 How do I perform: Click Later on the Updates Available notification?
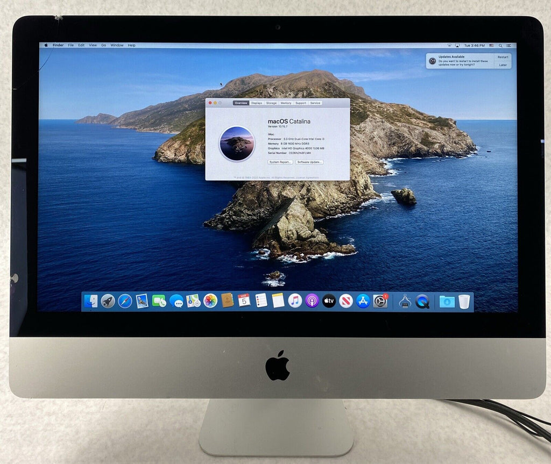[x=504, y=65]
